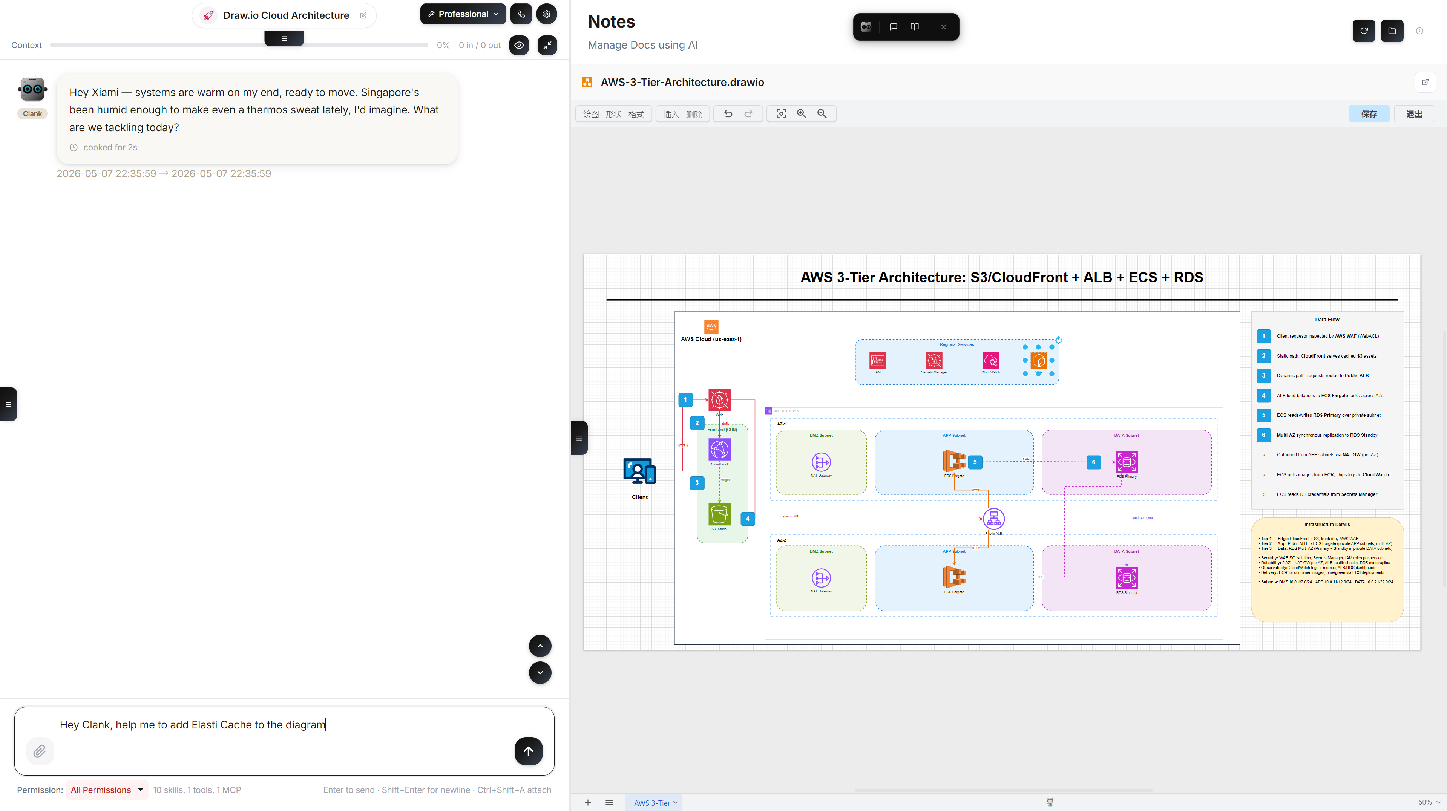Toggle context visibility eye icon
The width and height of the screenshot is (1447, 811).
519,45
